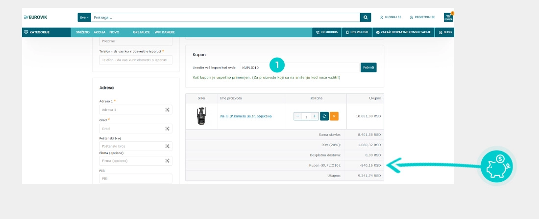Click the Firma (opciono) input field

[136, 161]
